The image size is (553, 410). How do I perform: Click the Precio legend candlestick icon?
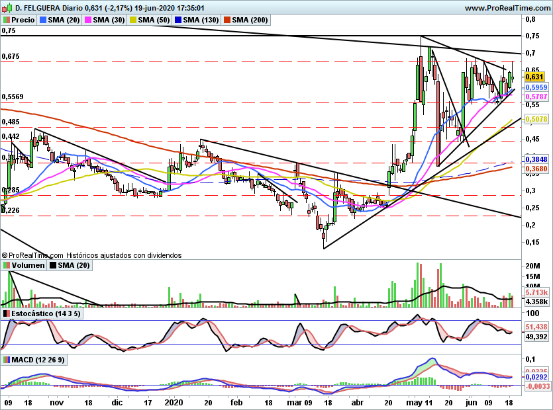tap(7, 20)
